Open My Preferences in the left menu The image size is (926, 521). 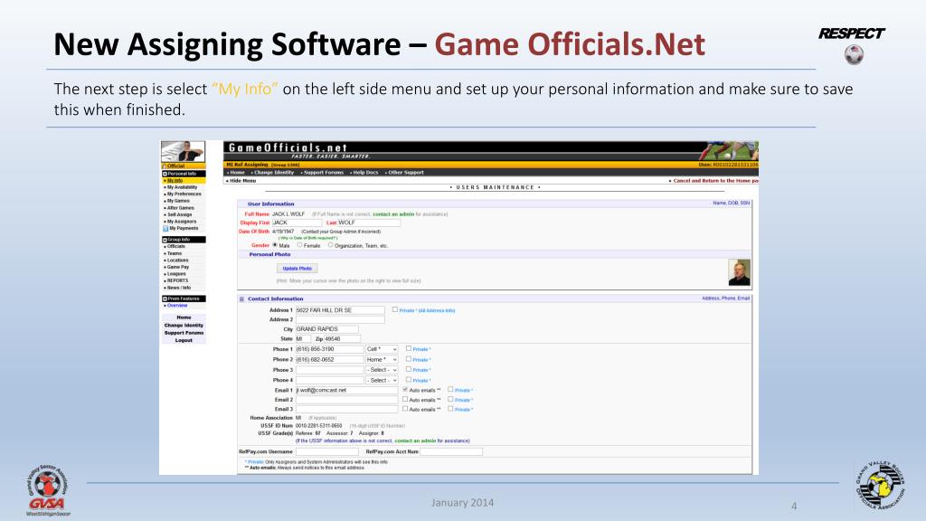point(183,194)
